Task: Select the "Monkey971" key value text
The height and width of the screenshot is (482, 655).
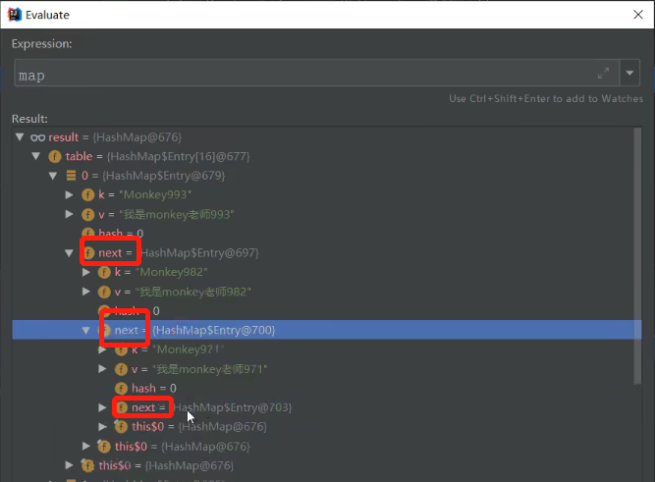Action: point(188,349)
